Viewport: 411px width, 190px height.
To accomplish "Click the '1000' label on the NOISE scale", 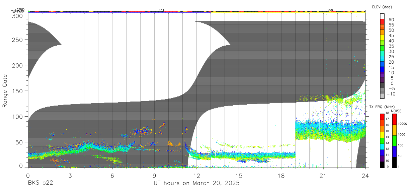I will pos(402,134).
